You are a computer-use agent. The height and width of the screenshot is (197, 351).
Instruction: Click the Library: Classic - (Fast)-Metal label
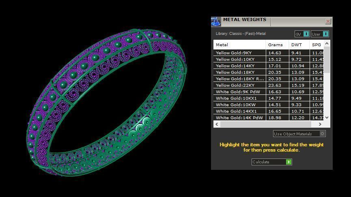click(x=241, y=34)
